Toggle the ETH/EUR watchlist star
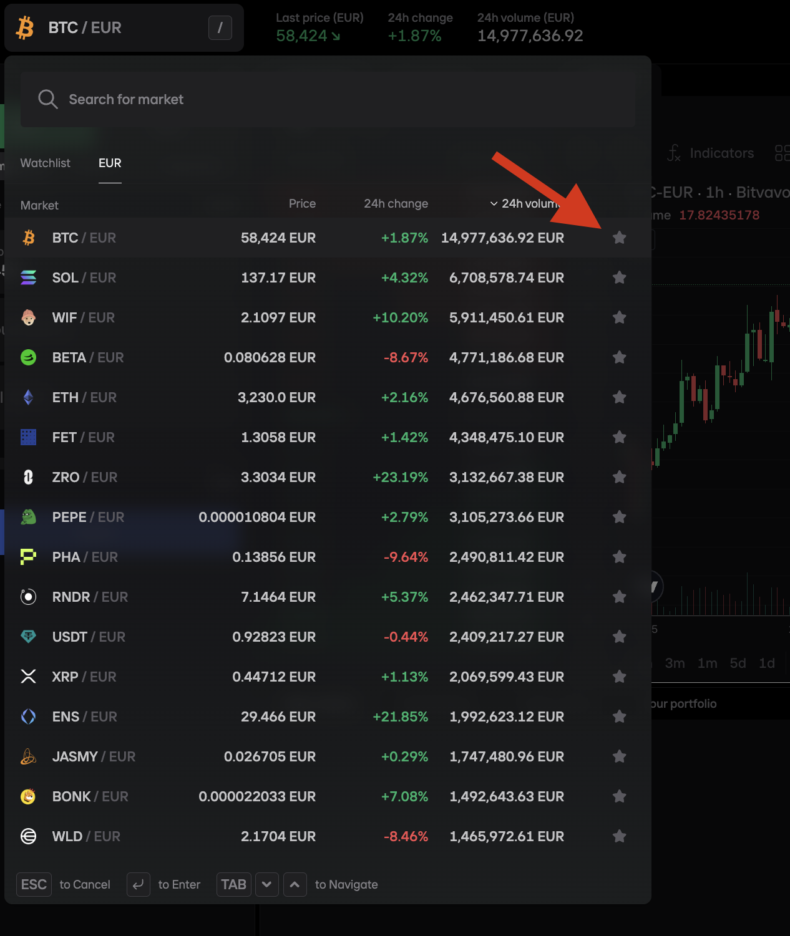This screenshot has height=936, width=790. pyautogui.click(x=619, y=397)
